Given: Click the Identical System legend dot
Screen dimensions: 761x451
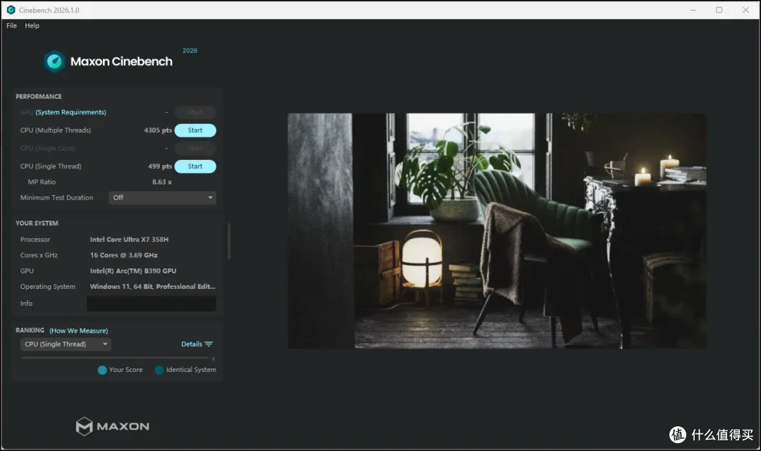Looking at the screenshot, I should coord(159,370).
